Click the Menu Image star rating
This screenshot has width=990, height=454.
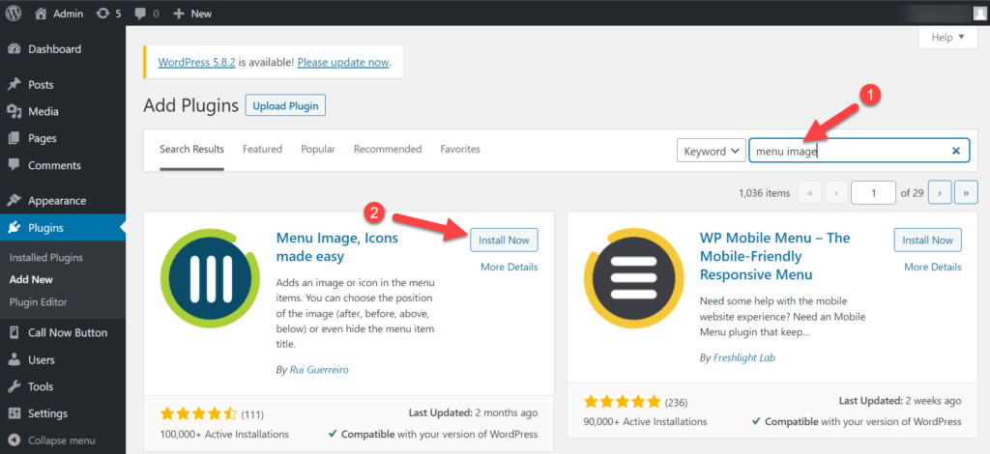[x=199, y=414]
